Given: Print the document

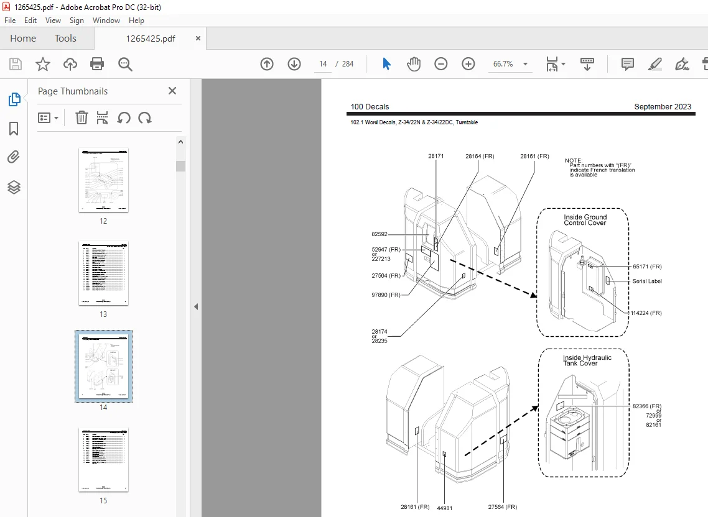Looking at the screenshot, I should click(x=97, y=64).
